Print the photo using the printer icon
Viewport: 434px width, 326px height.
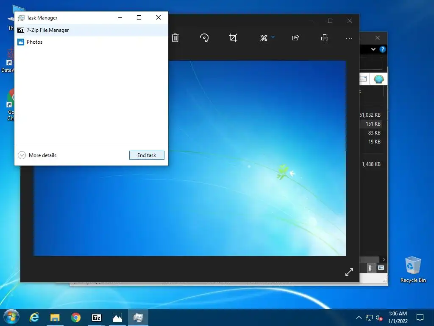pyautogui.click(x=325, y=38)
